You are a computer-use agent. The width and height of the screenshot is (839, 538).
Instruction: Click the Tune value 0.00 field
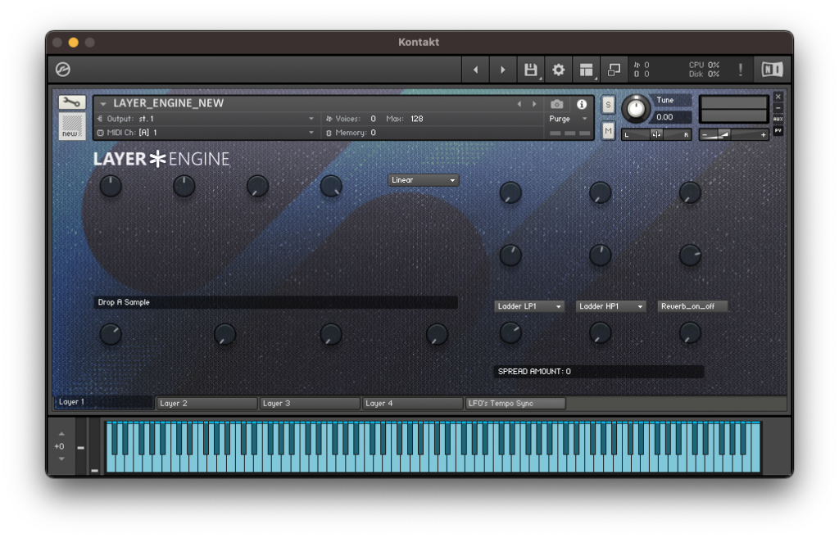coord(672,117)
